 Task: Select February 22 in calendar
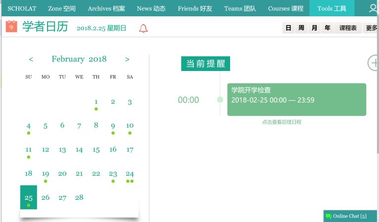tap(96, 174)
